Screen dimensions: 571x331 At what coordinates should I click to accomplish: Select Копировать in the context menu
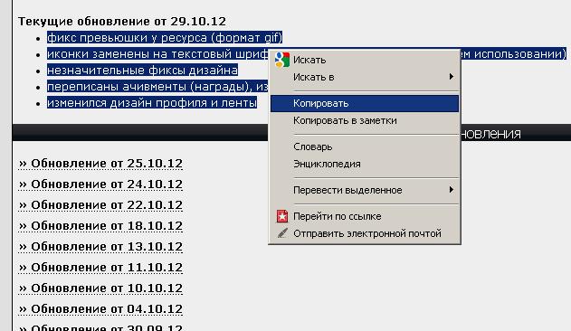pos(365,103)
